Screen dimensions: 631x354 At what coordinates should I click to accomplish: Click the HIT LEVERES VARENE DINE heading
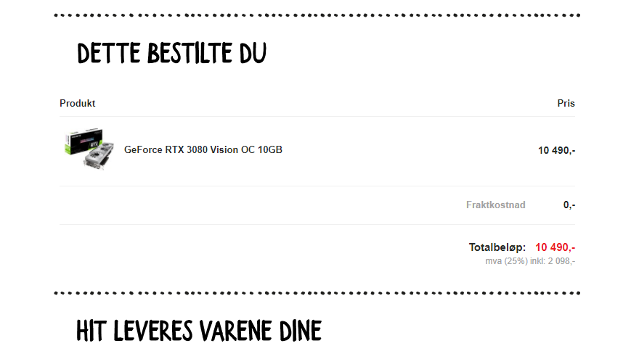coord(199,331)
